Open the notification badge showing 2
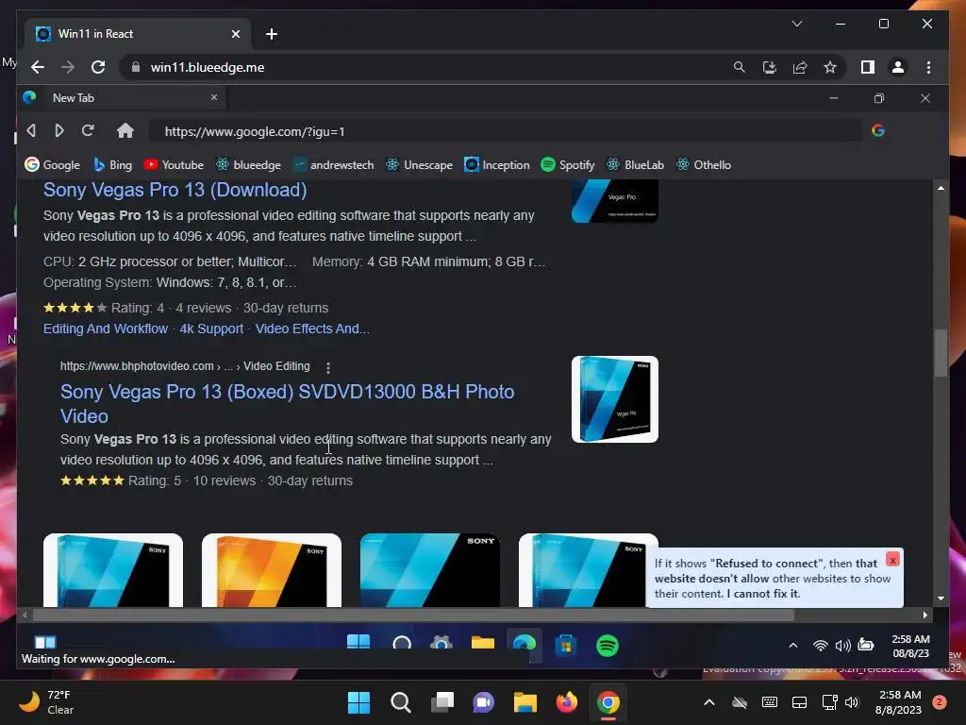Screen dimensions: 966x725 tap(940, 702)
